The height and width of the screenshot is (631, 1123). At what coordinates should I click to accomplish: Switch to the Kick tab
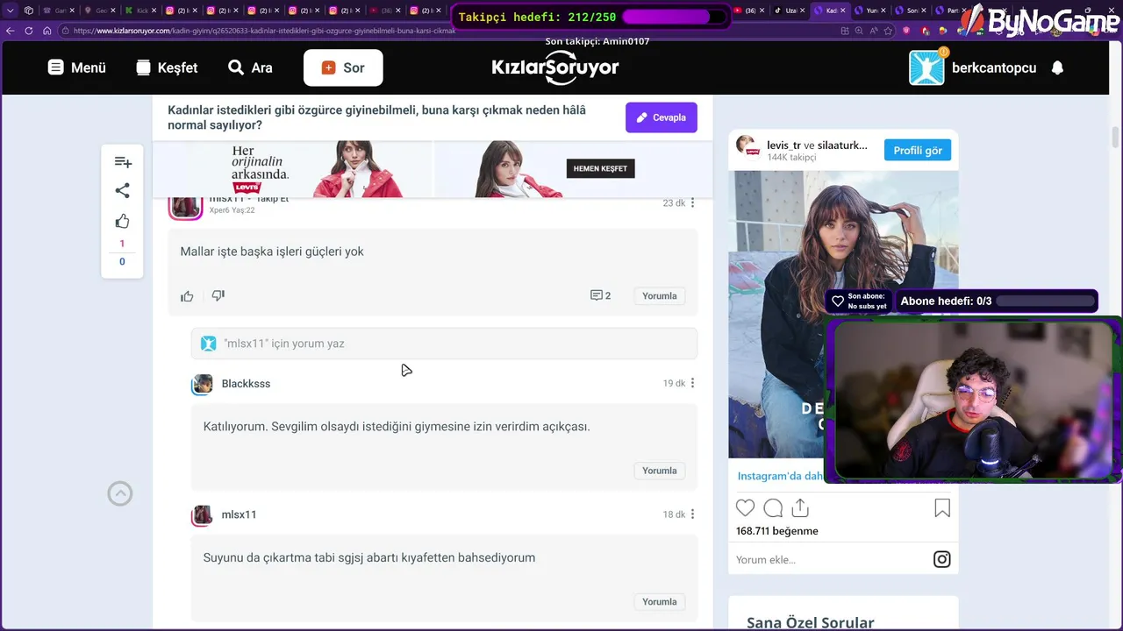tap(142, 11)
